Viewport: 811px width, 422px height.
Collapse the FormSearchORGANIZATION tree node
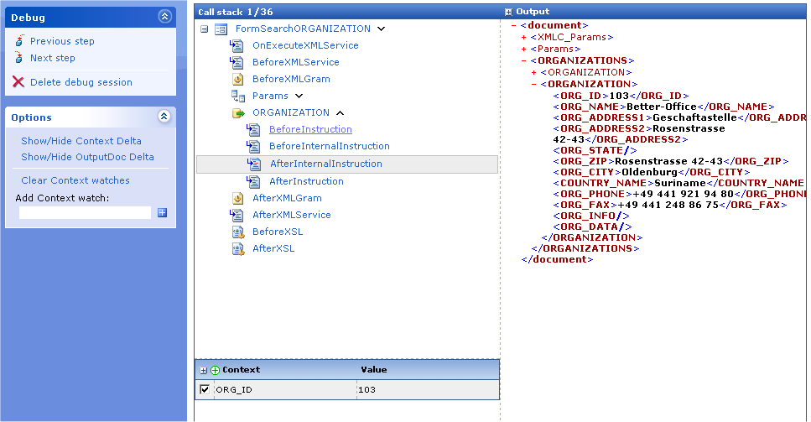[x=205, y=29]
